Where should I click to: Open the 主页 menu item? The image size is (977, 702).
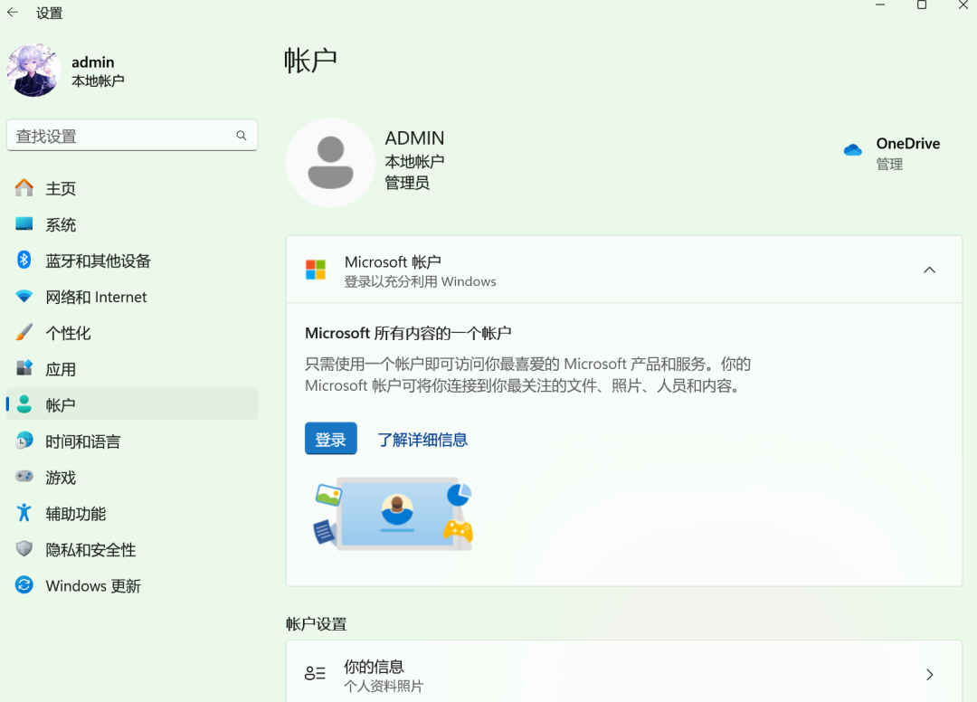tap(131, 188)
